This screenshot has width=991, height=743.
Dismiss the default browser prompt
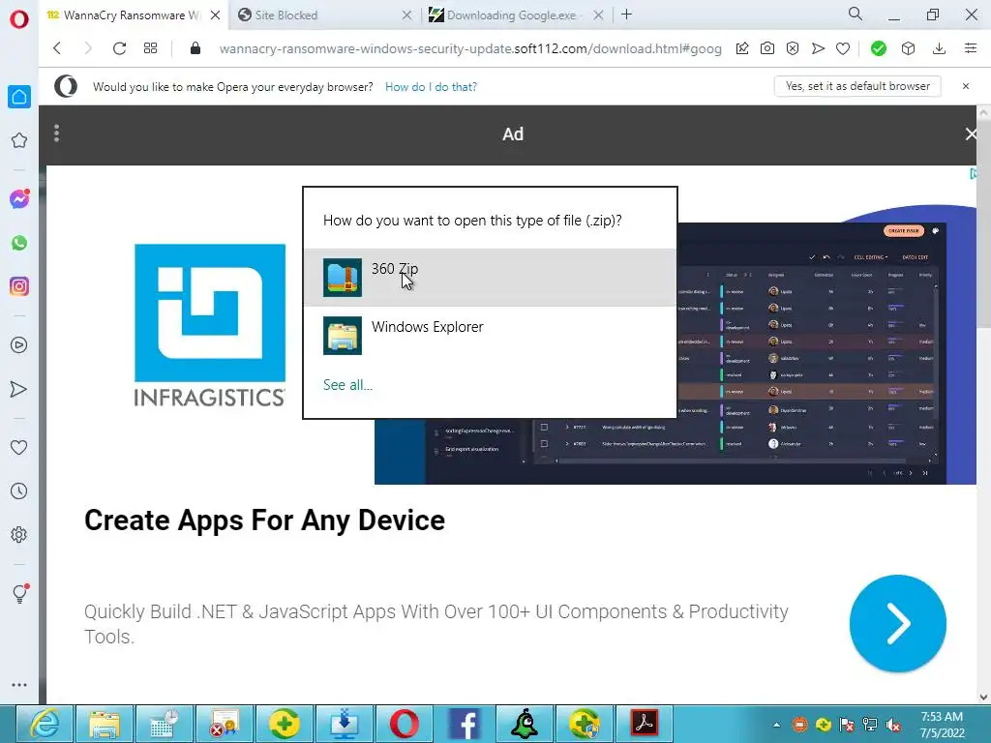tap(966, 86)
